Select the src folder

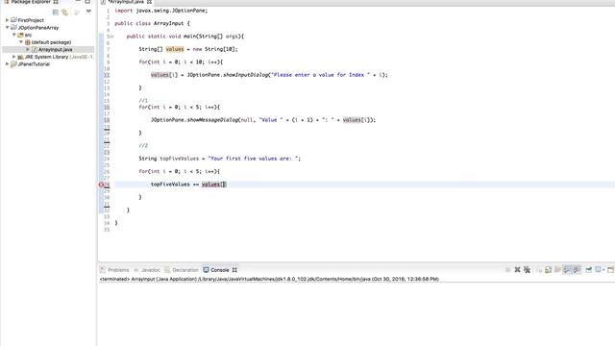point(28,35)
